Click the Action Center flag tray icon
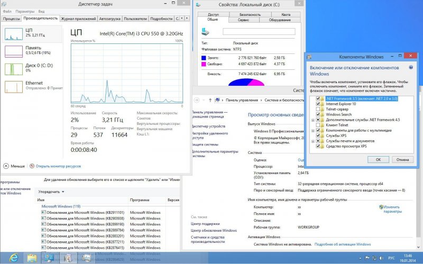The width and height of the screenshot is (423, 264). 367,258
